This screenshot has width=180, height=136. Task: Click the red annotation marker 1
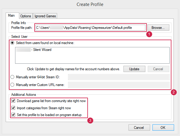149,34
